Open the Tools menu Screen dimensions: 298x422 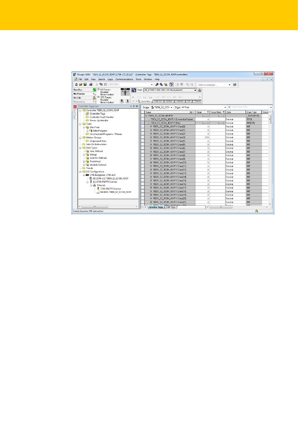click(138, 79)
